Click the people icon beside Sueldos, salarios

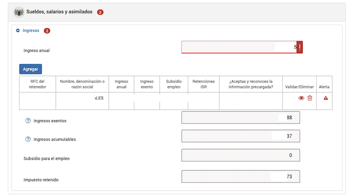click(19, 12)
